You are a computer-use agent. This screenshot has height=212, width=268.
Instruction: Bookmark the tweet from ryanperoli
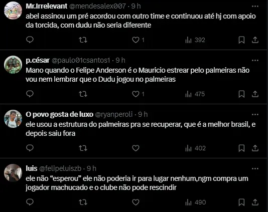(x=241, y=148)
